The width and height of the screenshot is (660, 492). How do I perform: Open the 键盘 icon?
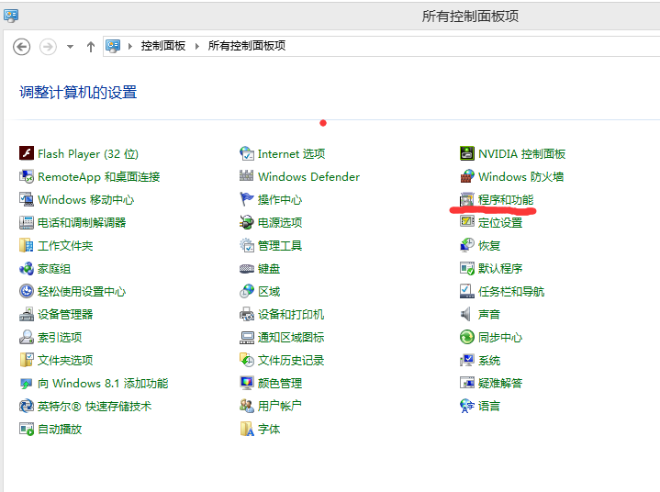point(247,268)
